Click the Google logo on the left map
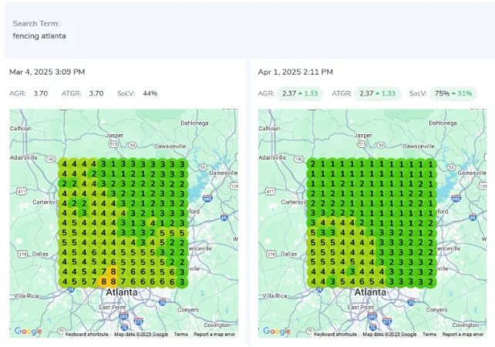Viewport: 495px width, 347px height. (29, 331)
